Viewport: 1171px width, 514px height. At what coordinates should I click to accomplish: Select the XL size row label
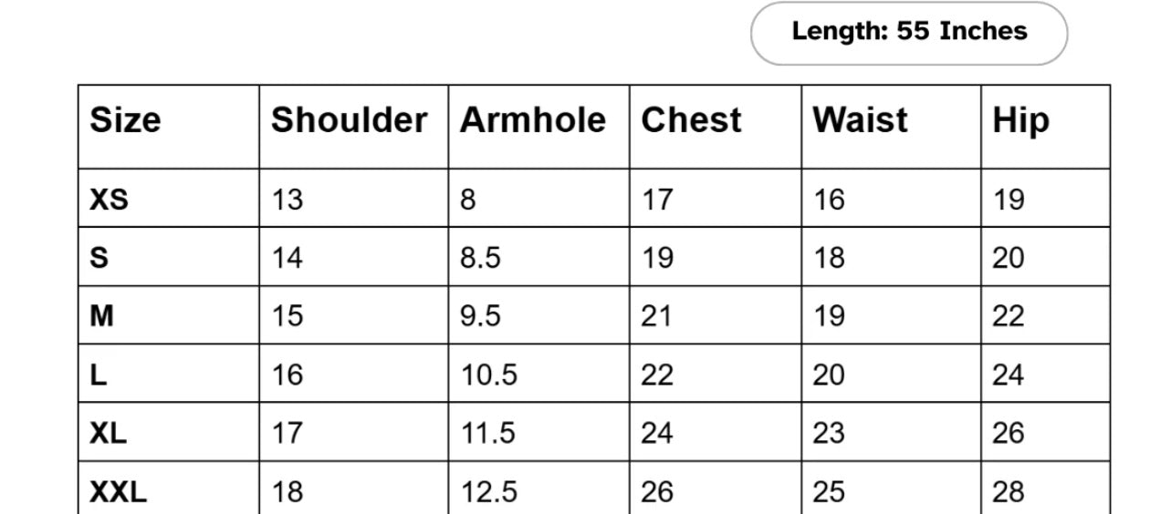108,433
